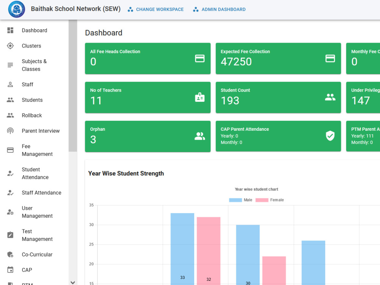This screenshot has height=285, width=380.
Task: Click card icon on All Fee Heads Collection
Action: coord(200,59)
